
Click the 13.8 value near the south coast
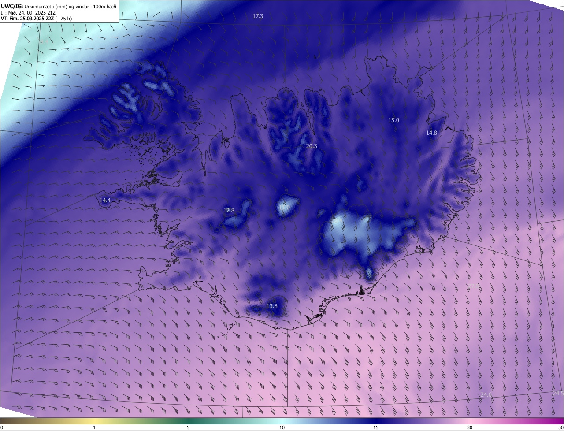pyautogui.click(x=272, y=306)
